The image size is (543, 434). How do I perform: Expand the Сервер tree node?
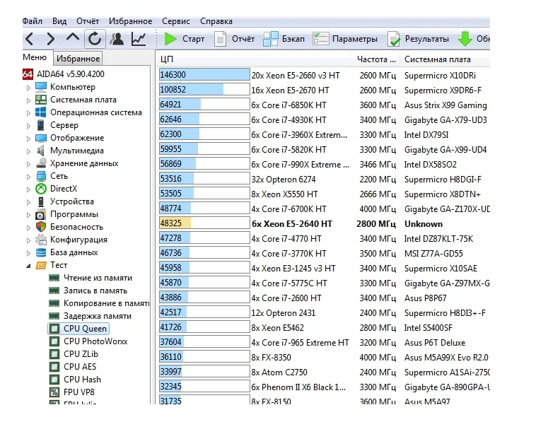(28, 126)
